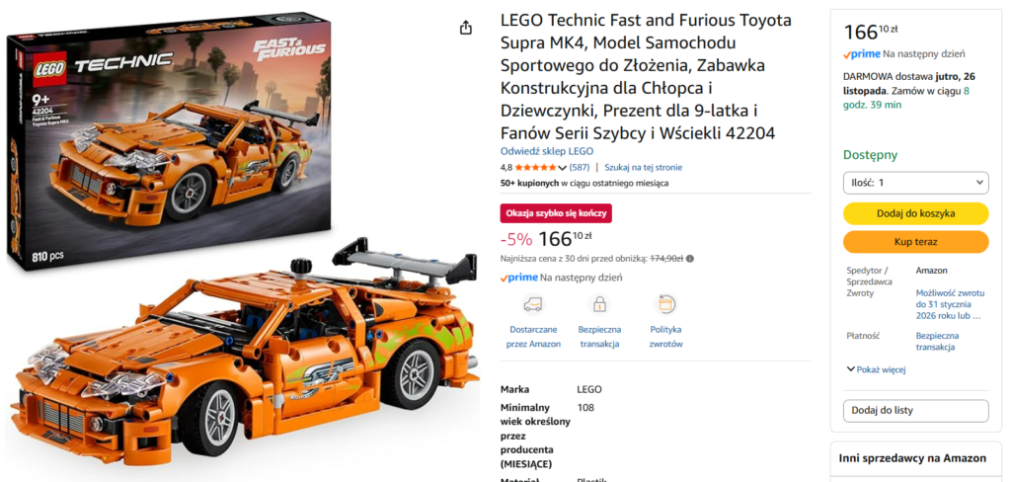Click the share icon above product image

(466, 28)
